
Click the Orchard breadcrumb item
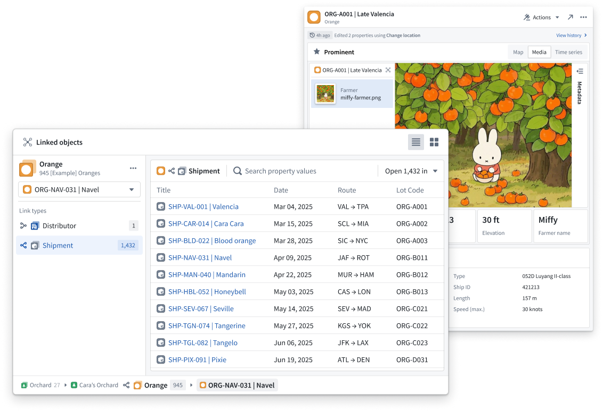(40, 385)
